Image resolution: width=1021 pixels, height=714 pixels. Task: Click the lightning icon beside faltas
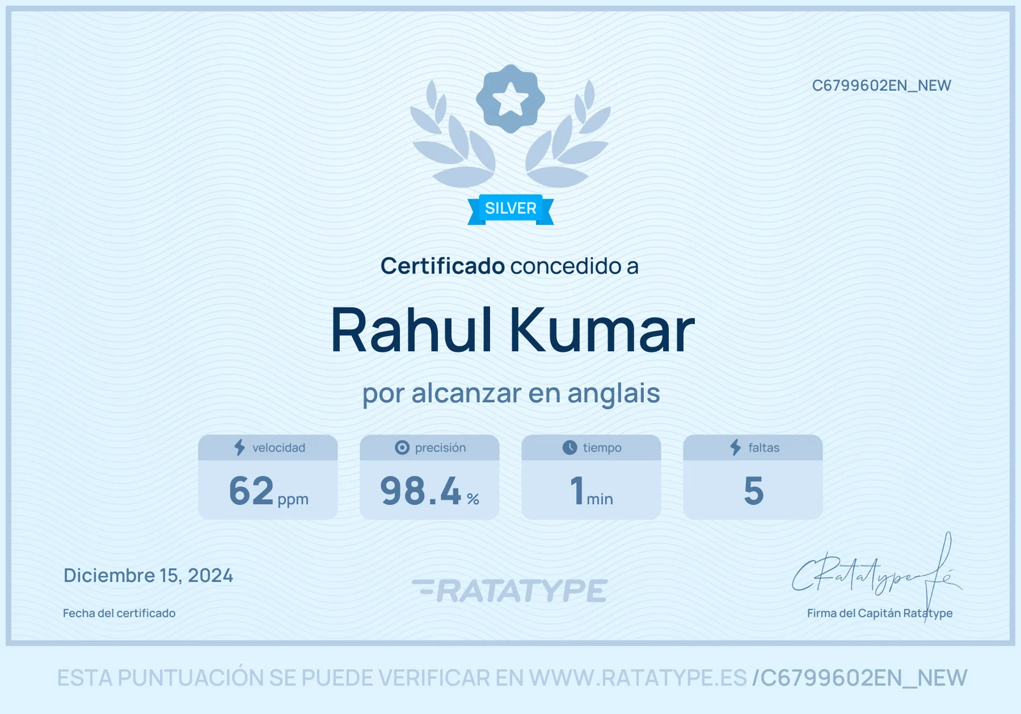coord(736,448)
